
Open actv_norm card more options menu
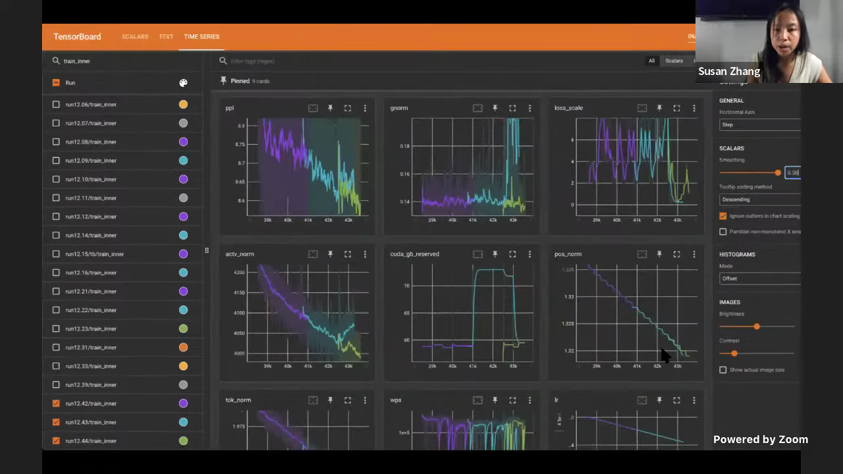(365, 254)
